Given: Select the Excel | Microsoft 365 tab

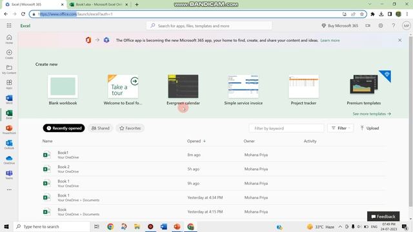Looking at the screenshot, I should pyautogui.click(x=34, y=5).
